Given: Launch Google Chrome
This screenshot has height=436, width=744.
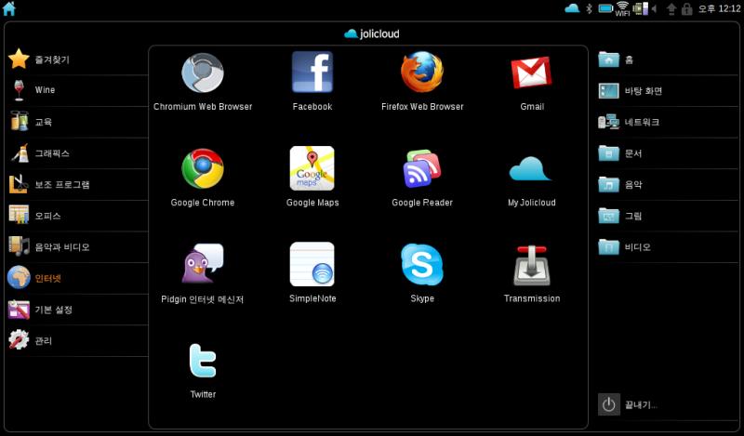Looking at the screenshot, I should (203, 168).
